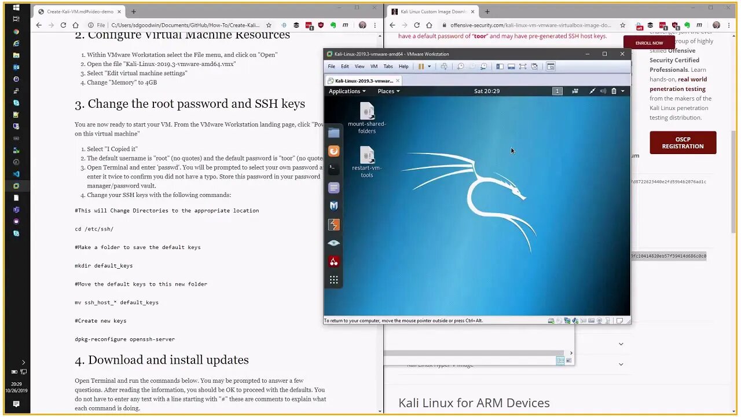Click the left browser address bar file path

(185, 25)
